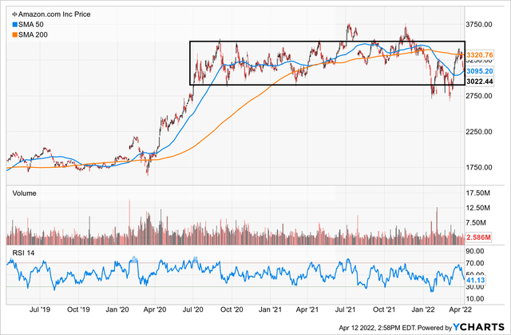Click the Jul '20 date axis label

click(193, 309)
